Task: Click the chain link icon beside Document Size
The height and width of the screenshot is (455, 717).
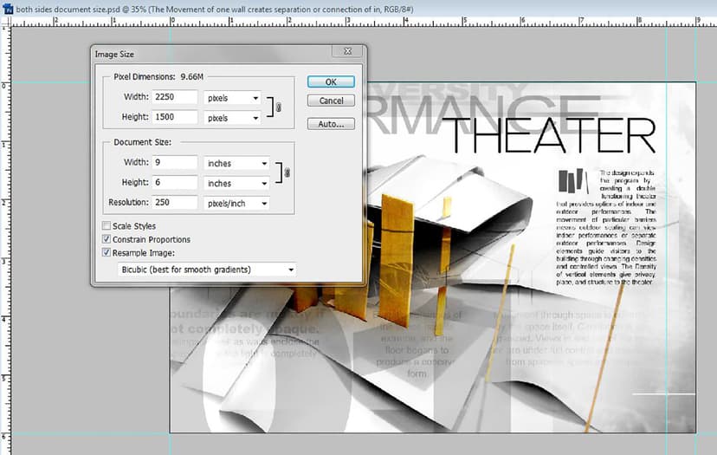Action: [286, 173]
